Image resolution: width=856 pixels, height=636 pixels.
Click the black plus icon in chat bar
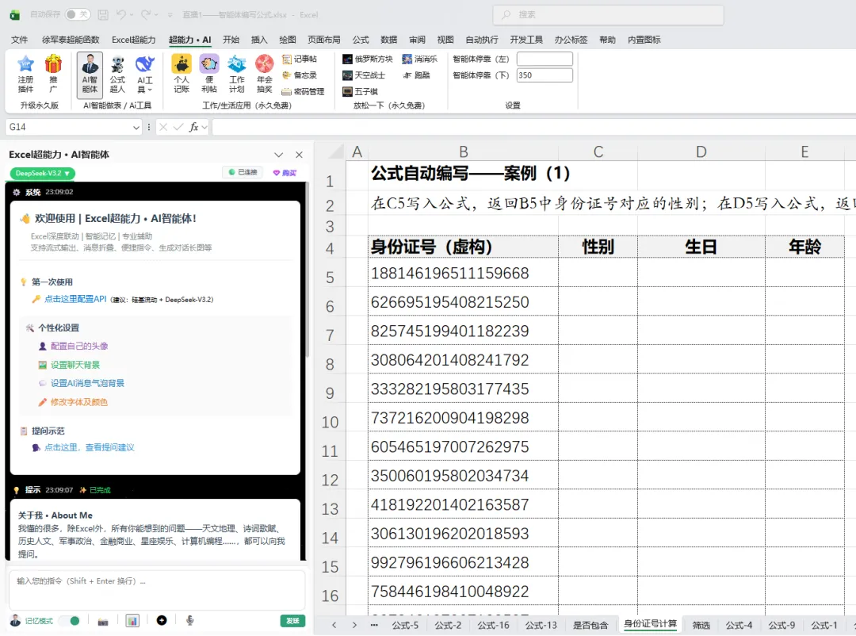click(x=162, y=621)
